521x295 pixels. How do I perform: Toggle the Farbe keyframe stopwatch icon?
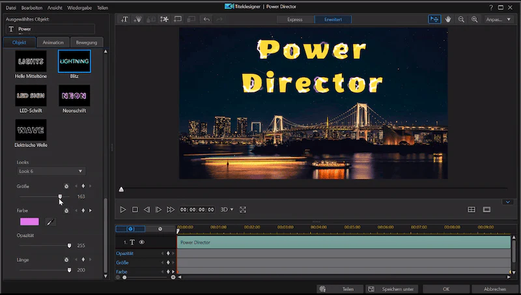66,210
